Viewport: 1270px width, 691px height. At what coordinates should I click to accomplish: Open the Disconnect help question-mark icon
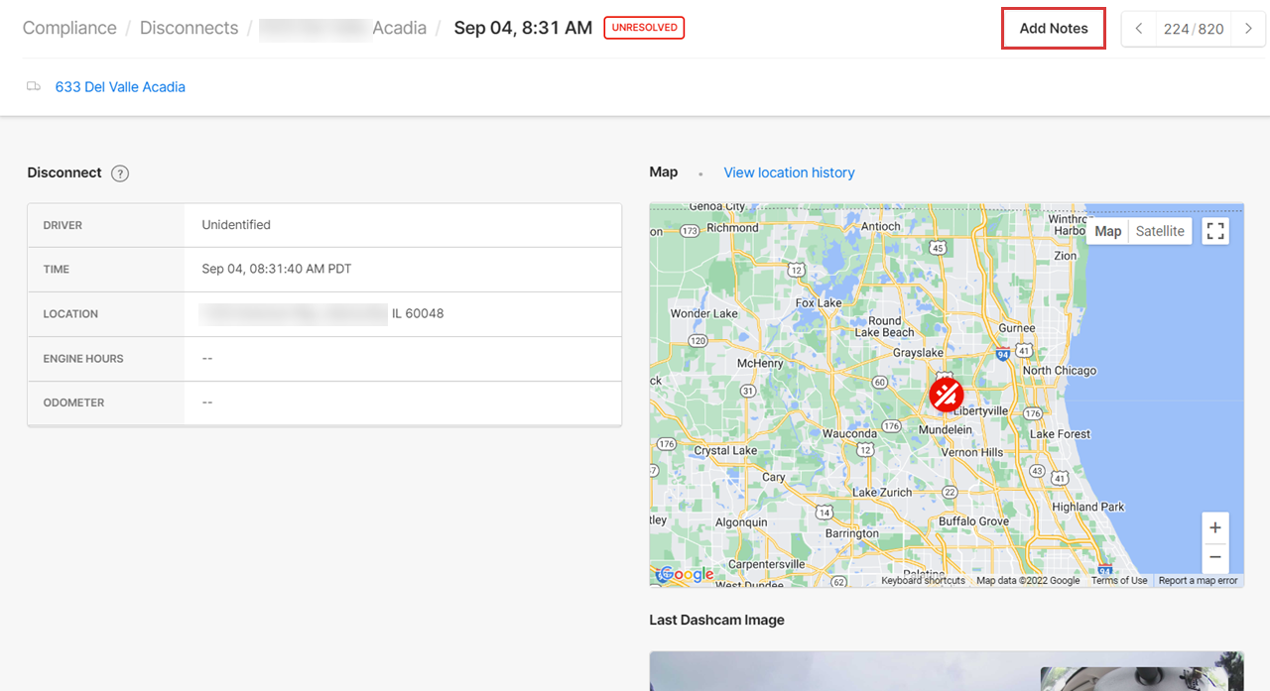pyautogui.click(x=120, y=173)
